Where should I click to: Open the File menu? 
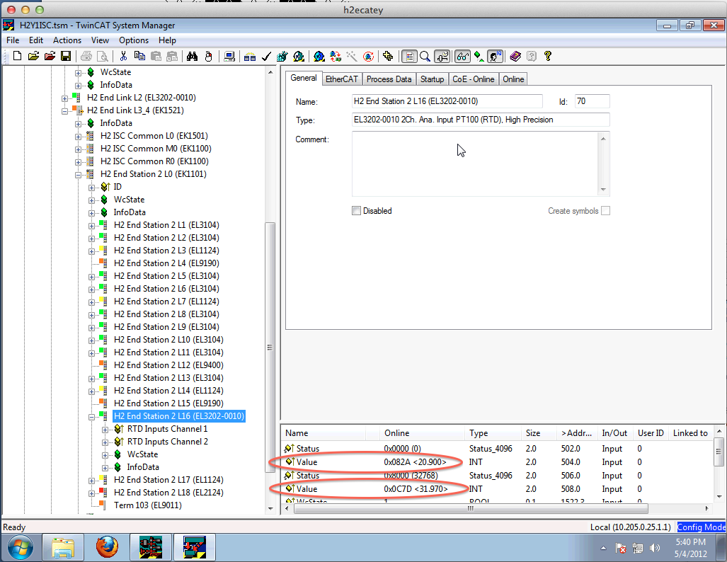click(x=13, y=40)
